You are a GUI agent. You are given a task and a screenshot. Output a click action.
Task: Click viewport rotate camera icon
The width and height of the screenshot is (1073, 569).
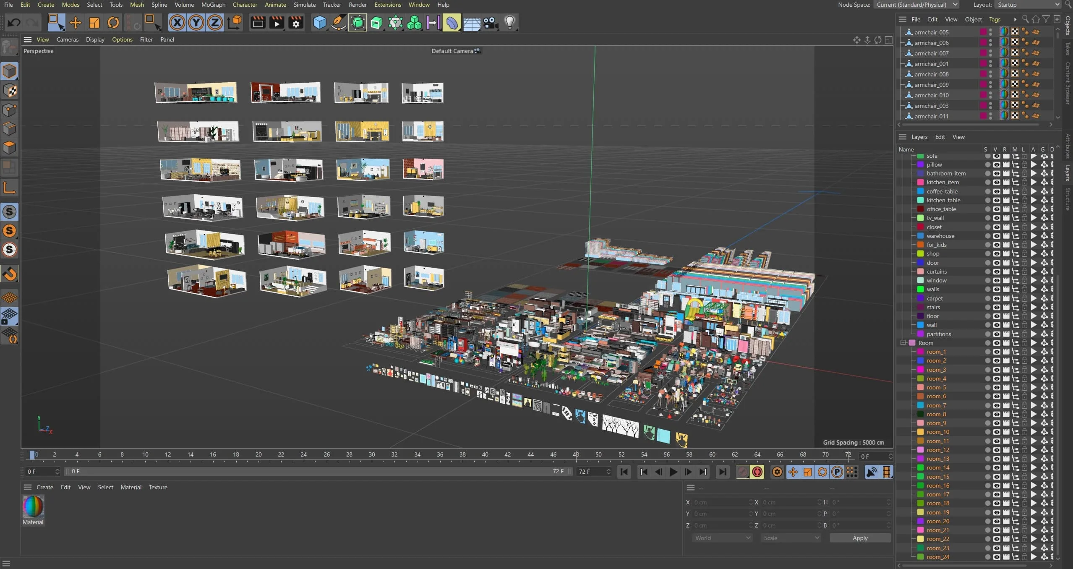point(878,40)
